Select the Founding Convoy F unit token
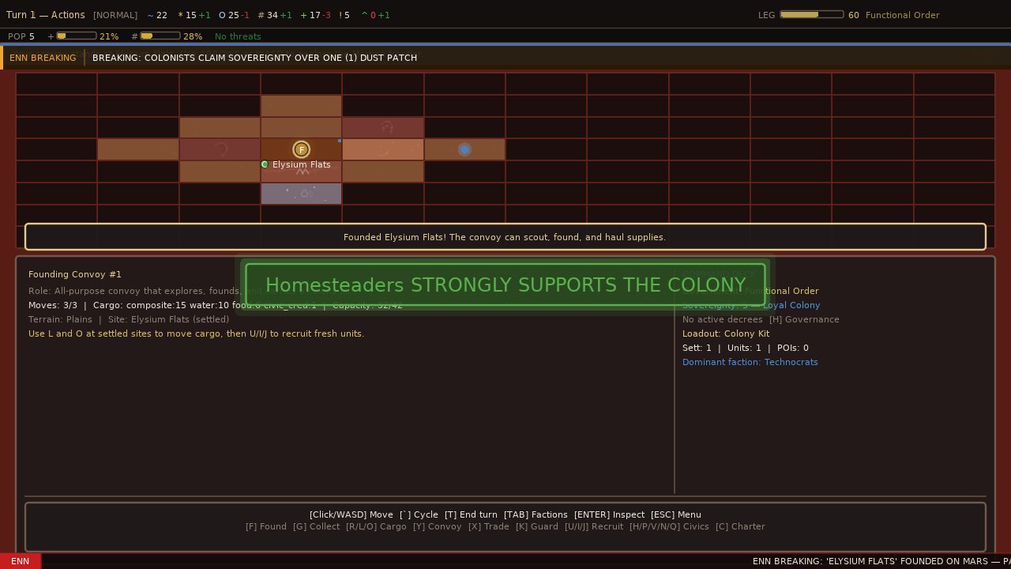Image resolution: width=1011 pixels, height=569 pixels. (301, 149)
